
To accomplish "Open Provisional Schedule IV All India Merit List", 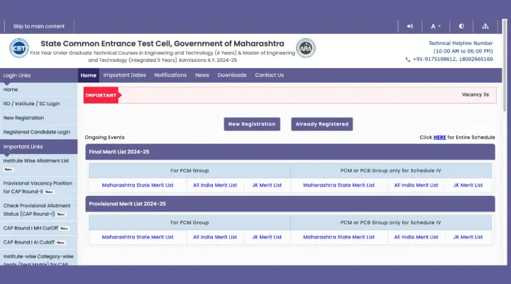I will [416, 237].
